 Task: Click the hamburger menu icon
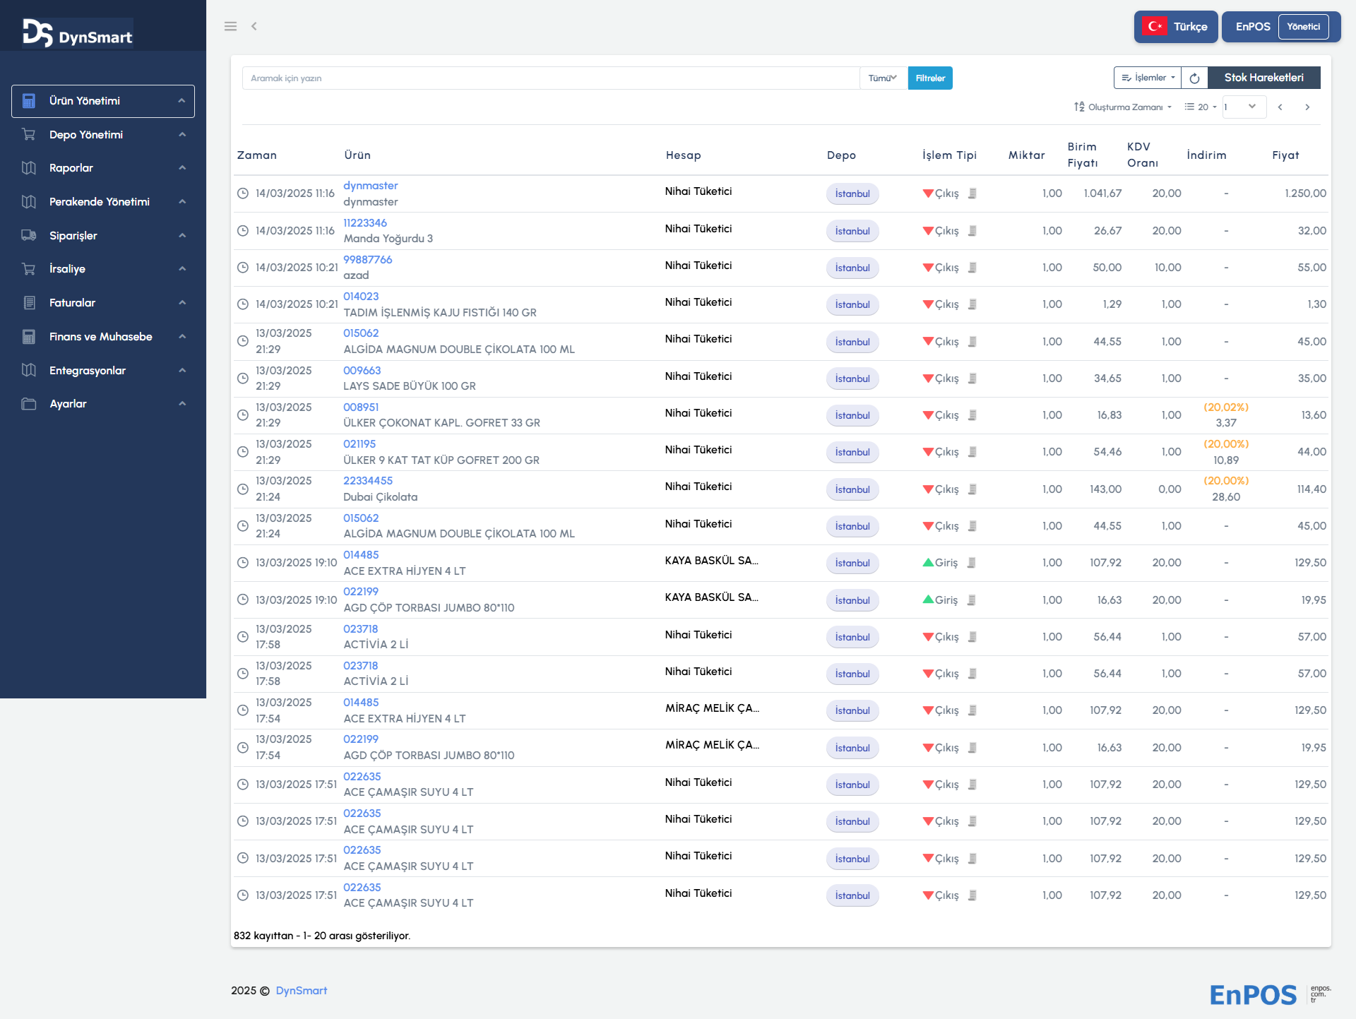point(230,26)
